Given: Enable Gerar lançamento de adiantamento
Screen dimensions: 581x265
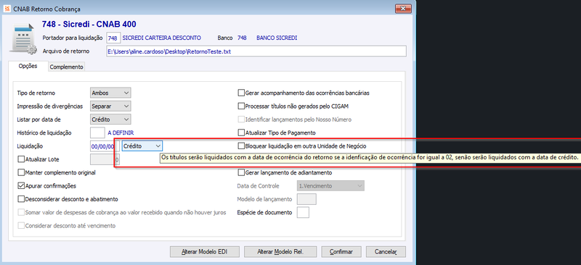Looking at the screenshot, I should pyautogui.click(x=241, y=172).
